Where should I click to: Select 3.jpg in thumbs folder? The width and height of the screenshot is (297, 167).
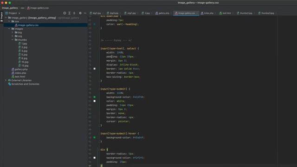click(x=24, y=51)
